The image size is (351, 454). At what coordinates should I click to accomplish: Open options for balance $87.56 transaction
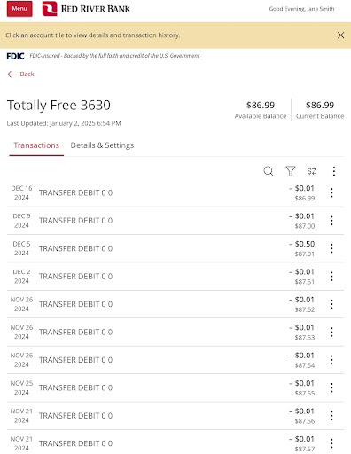click(331, 416)
